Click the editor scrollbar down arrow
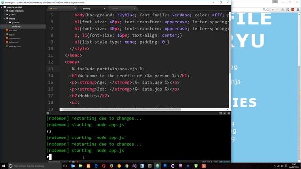 (230, 108)
